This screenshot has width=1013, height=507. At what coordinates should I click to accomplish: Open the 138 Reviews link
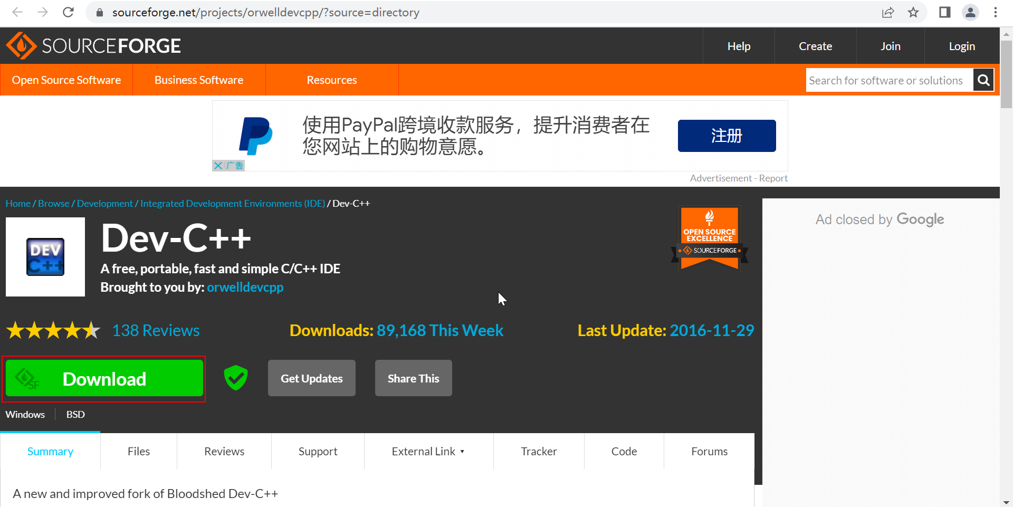pos(156,330)
